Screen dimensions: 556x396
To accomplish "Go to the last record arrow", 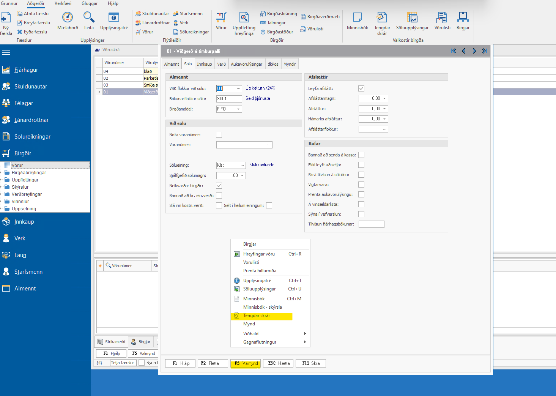I will [x=484, y=51].
